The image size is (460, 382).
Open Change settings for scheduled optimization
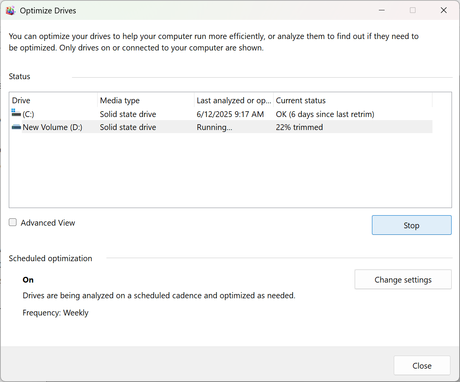[403, 280]
